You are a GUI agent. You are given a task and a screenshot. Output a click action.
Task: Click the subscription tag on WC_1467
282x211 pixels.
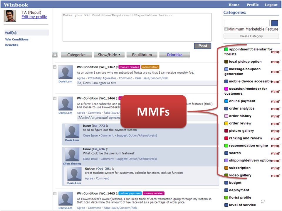pos(150,67)
